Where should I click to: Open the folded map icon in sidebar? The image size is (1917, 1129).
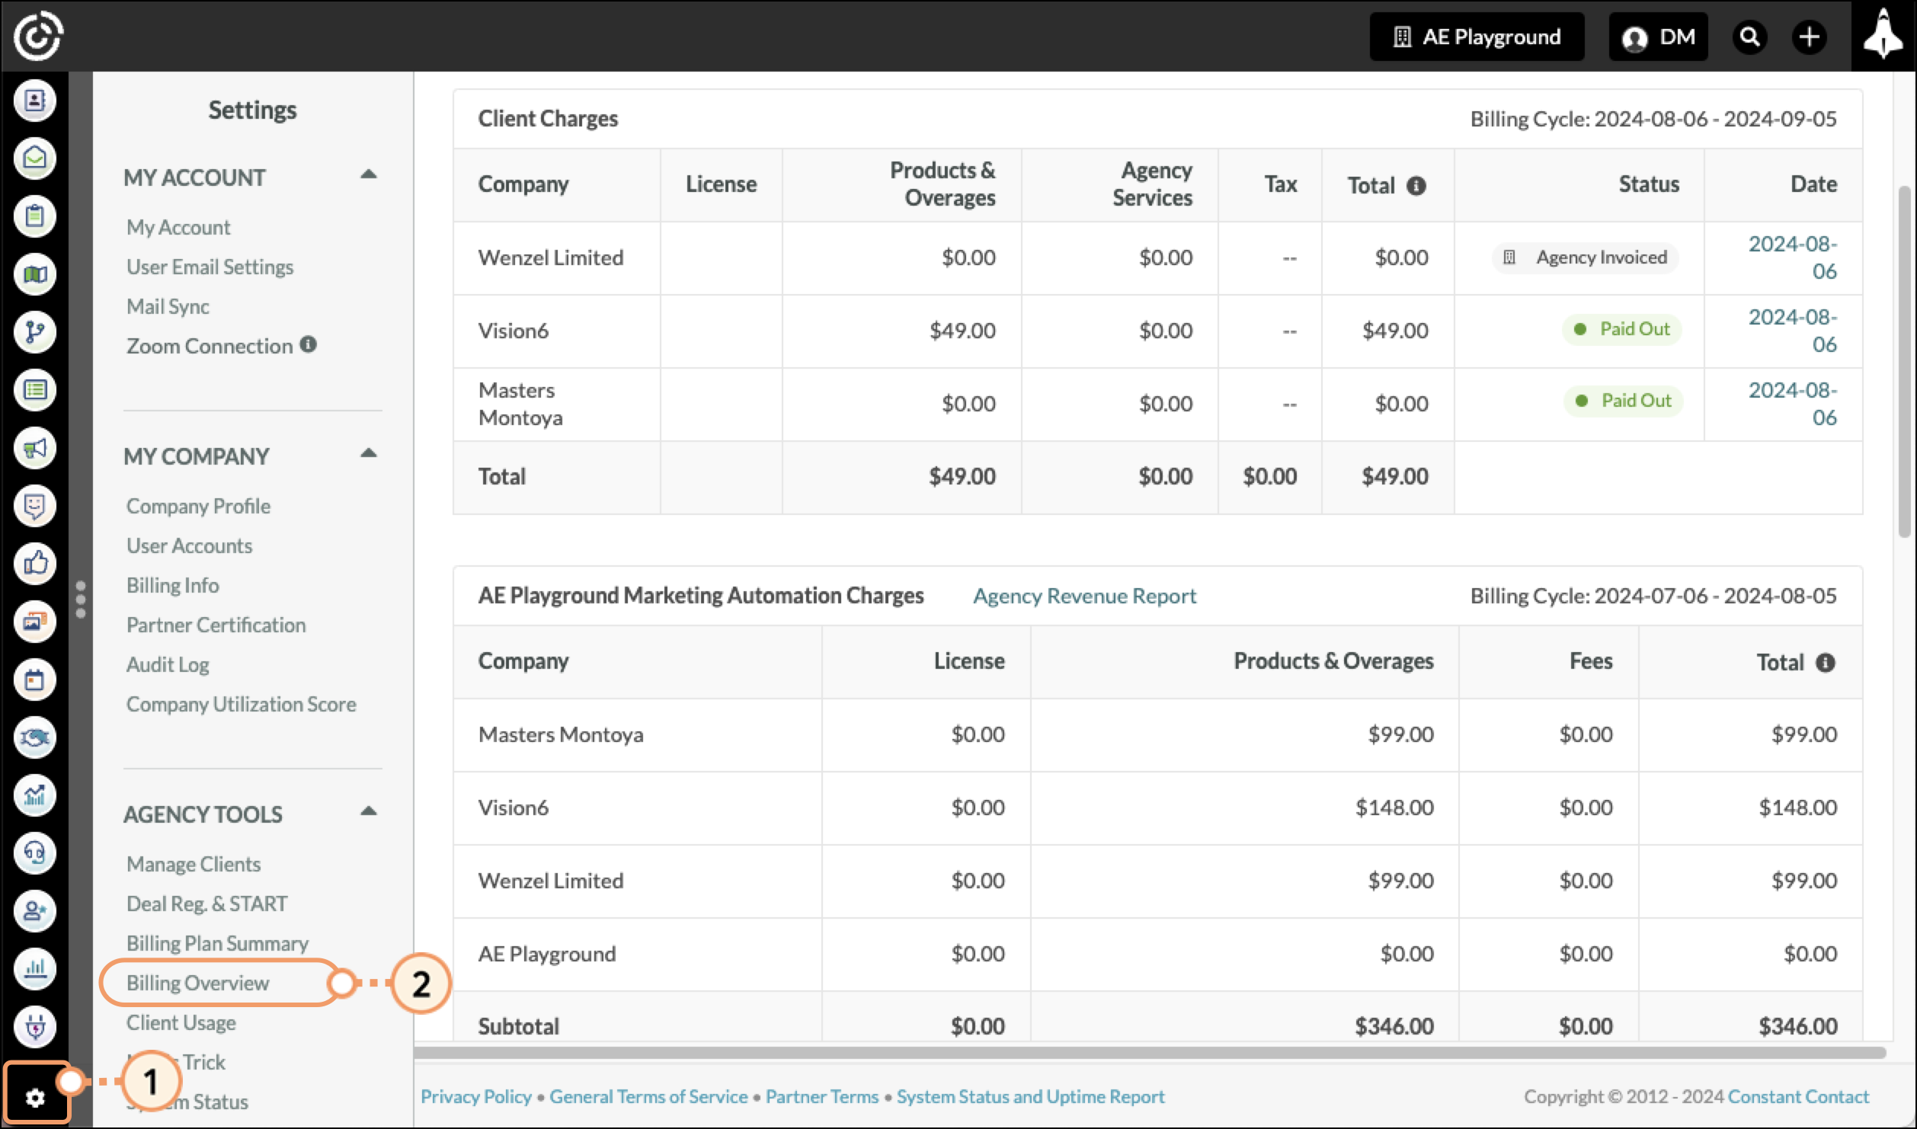35,274
